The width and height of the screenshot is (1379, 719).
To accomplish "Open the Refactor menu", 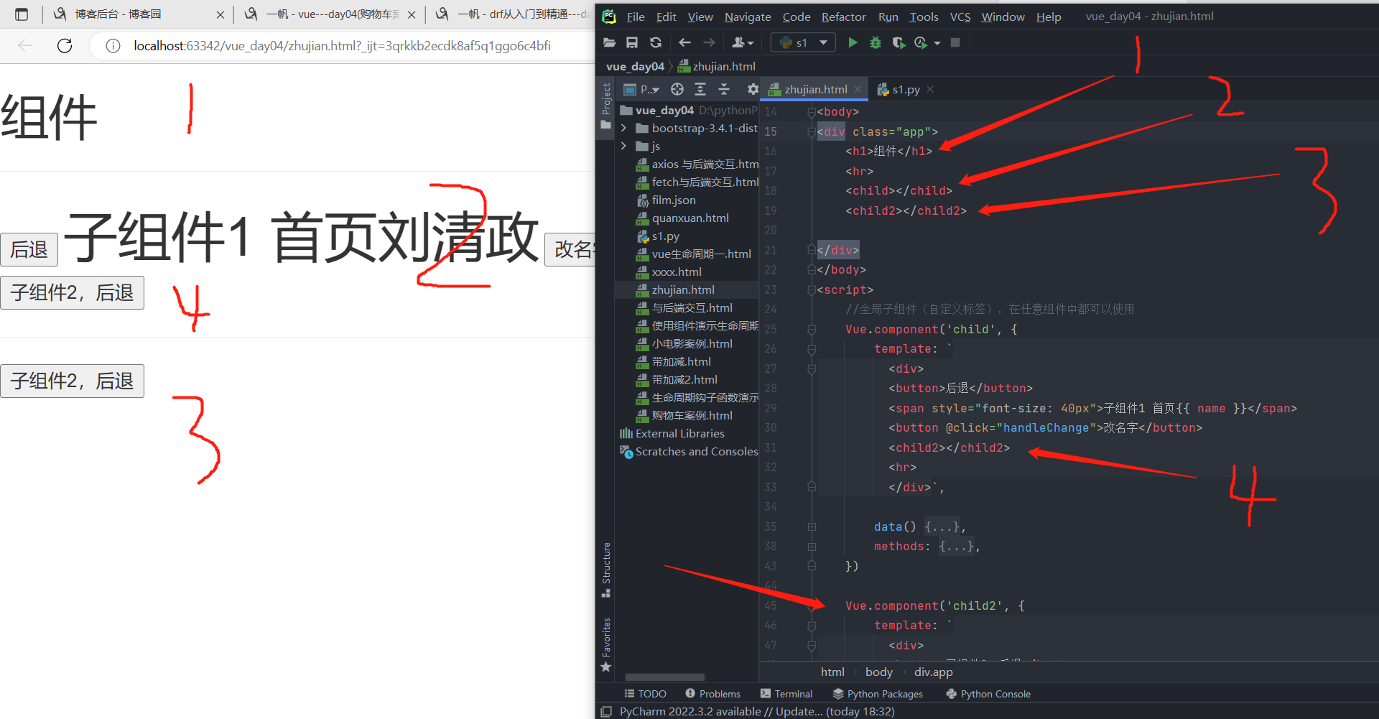I will [844, 17].
